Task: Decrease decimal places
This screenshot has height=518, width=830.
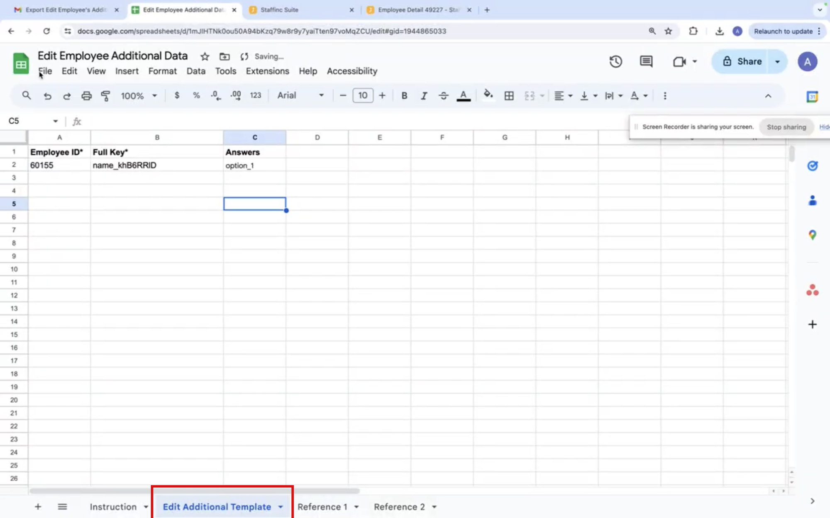Action: tap(216, 95)
